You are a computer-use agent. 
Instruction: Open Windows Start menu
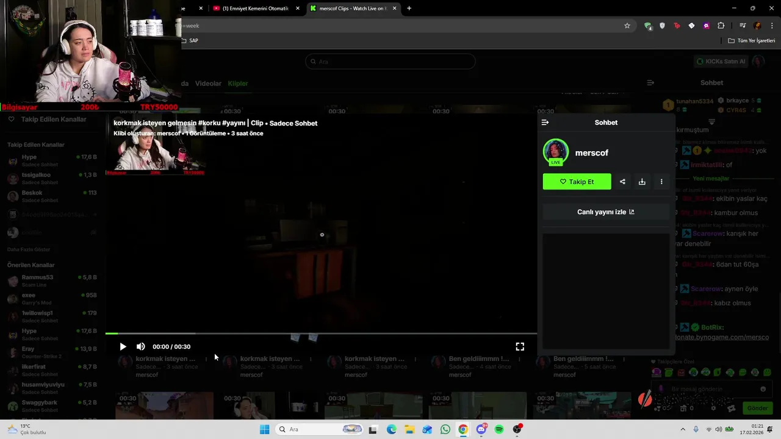pos(264,429)
